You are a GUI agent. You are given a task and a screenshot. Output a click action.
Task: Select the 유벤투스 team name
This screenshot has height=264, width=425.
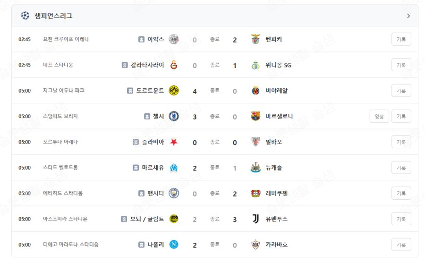tap(277, 219)
